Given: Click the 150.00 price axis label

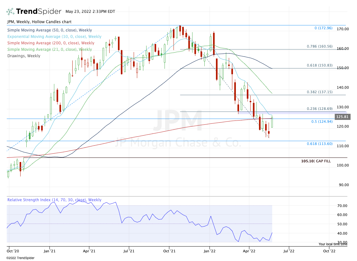Looking at the screenshot, I should [x=343, y=68].
